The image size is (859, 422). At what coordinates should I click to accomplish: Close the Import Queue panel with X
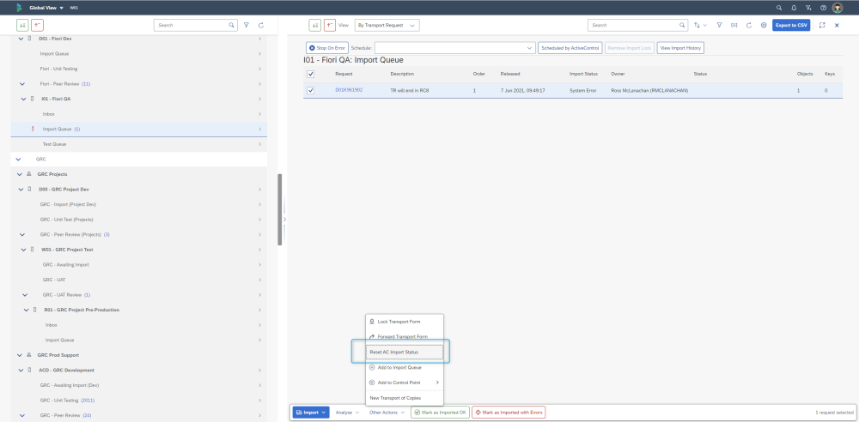[x=837, y=25]
